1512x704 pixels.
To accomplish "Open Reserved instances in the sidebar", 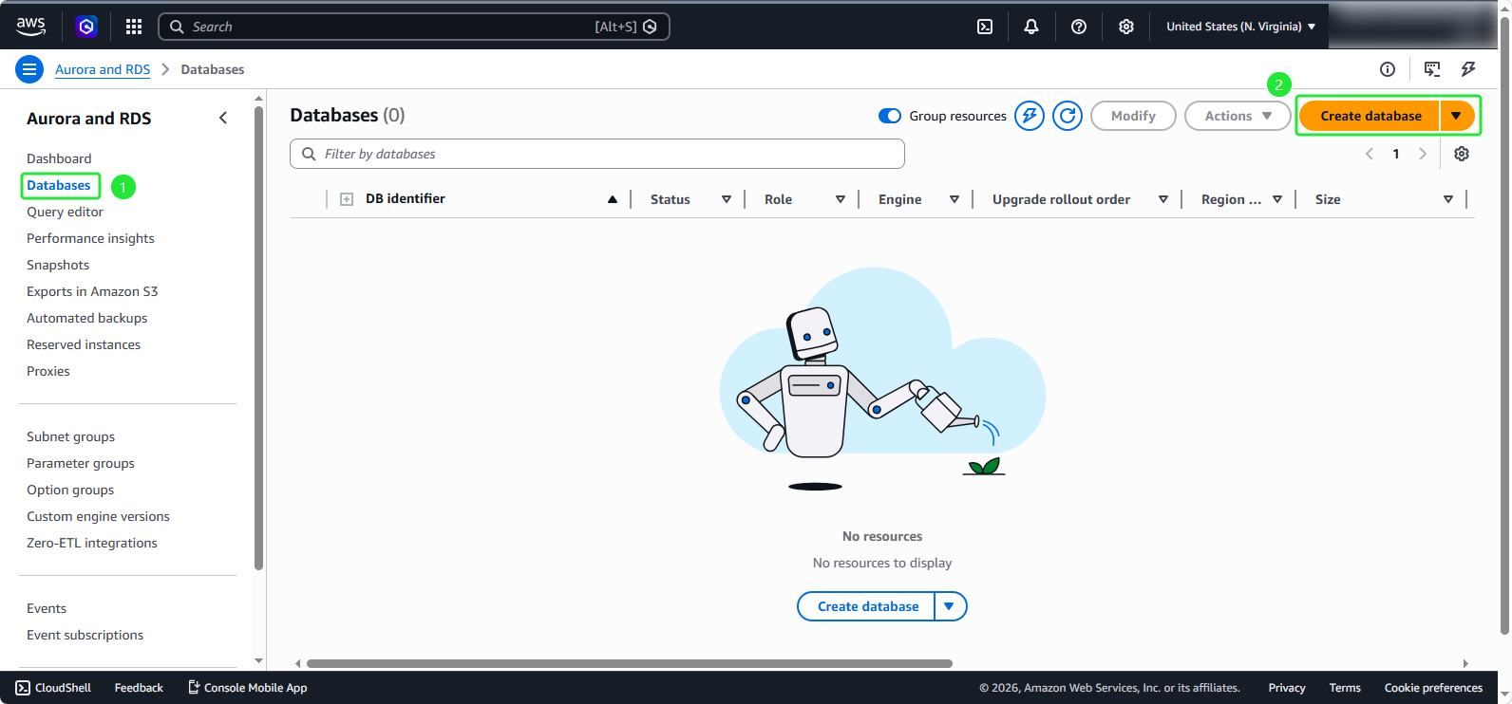I will tap(84, 344).
